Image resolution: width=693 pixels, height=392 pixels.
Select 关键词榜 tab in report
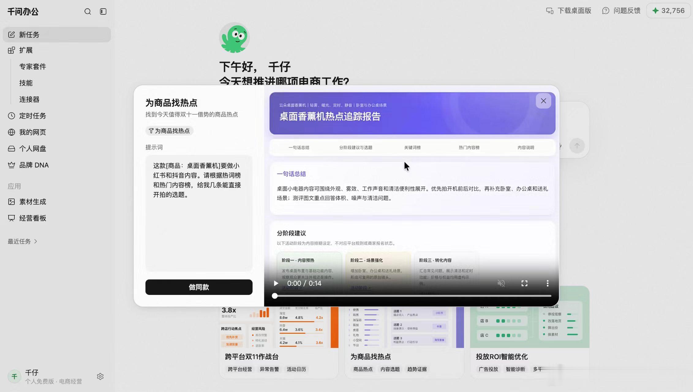coord(412,148)
